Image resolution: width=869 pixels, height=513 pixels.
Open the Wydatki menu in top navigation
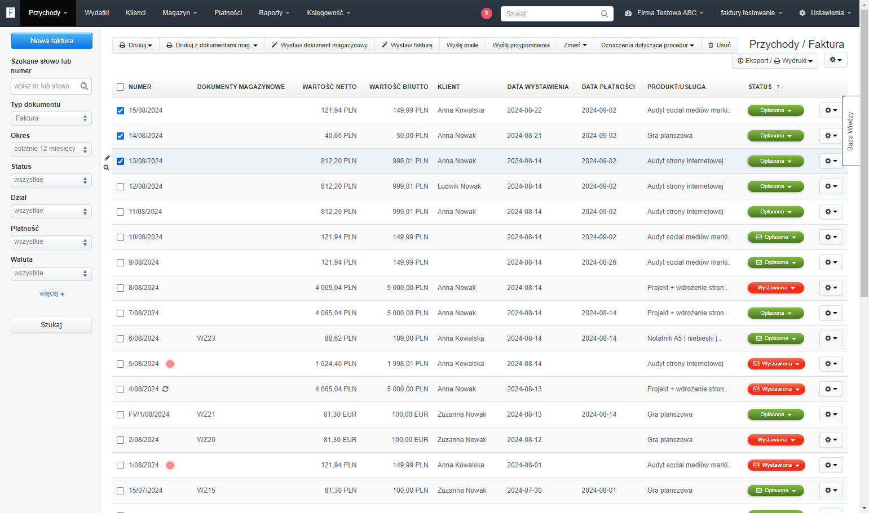click(97, 13)
